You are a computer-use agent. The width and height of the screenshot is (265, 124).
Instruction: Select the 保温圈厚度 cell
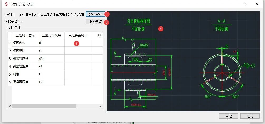(x=25, y=82)
